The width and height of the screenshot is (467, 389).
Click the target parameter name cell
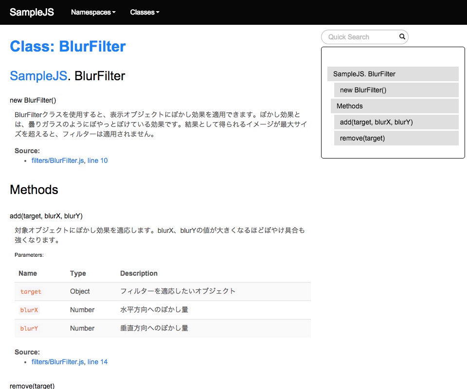[x=31, y=292]
